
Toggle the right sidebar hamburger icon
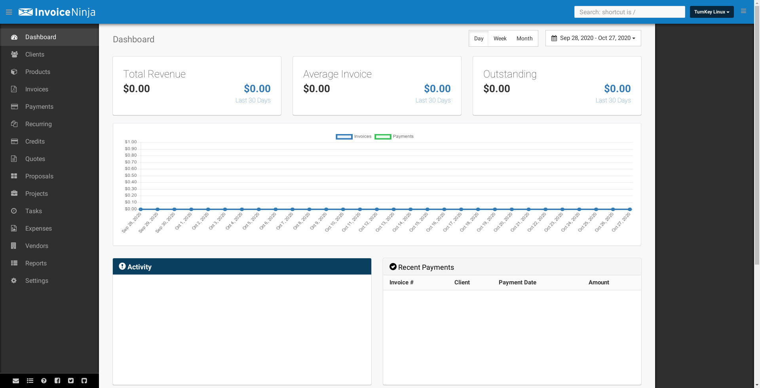coord(743,11)
